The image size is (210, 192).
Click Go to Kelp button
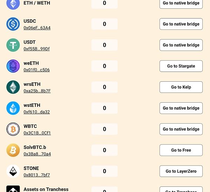pyautogui.click(x=181, y=87)
